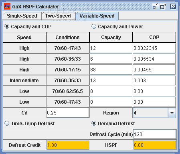
Task: Click Intermediate Capacity field showing 13
Action: (111, 81)
